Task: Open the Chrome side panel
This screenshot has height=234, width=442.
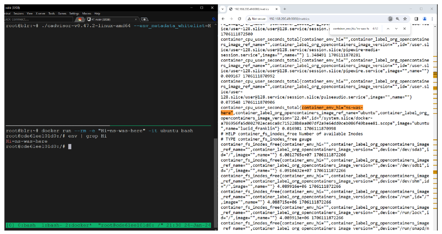Action: [416, 19]
